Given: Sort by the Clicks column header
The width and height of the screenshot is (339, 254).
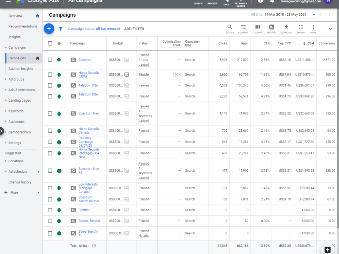Looking at the screenshot, I should (x=223, y=43).
